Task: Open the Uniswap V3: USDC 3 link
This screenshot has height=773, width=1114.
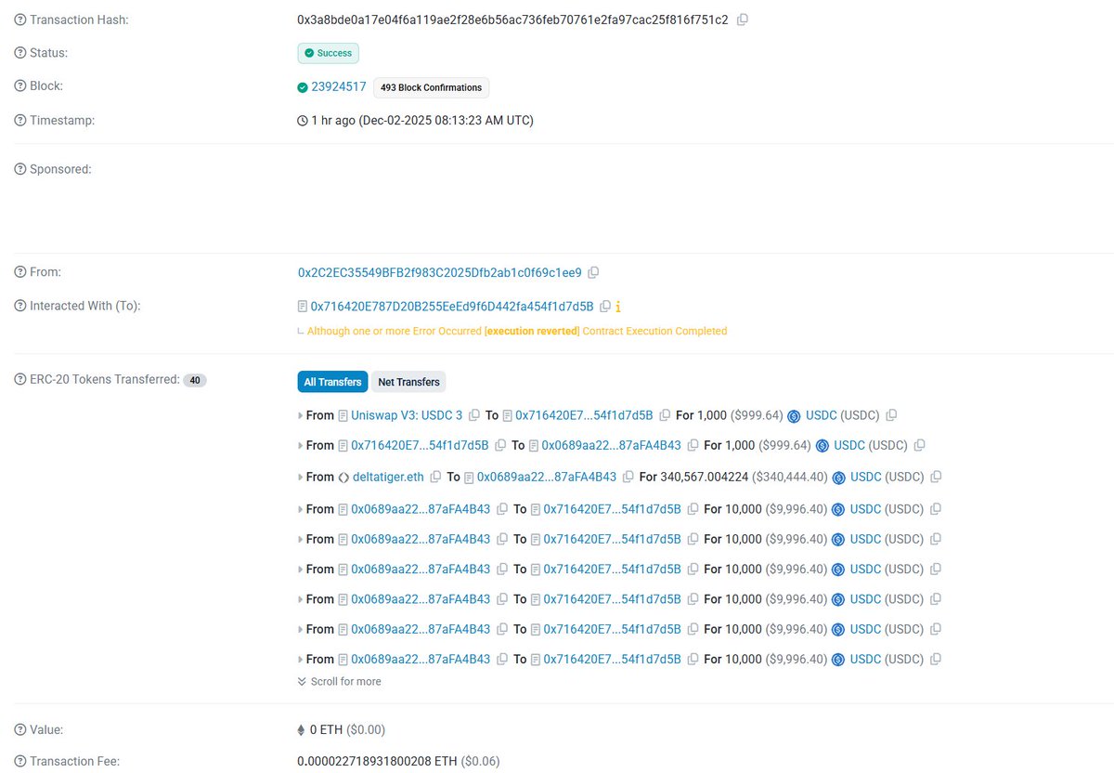Action: click(x=407, y=415)
